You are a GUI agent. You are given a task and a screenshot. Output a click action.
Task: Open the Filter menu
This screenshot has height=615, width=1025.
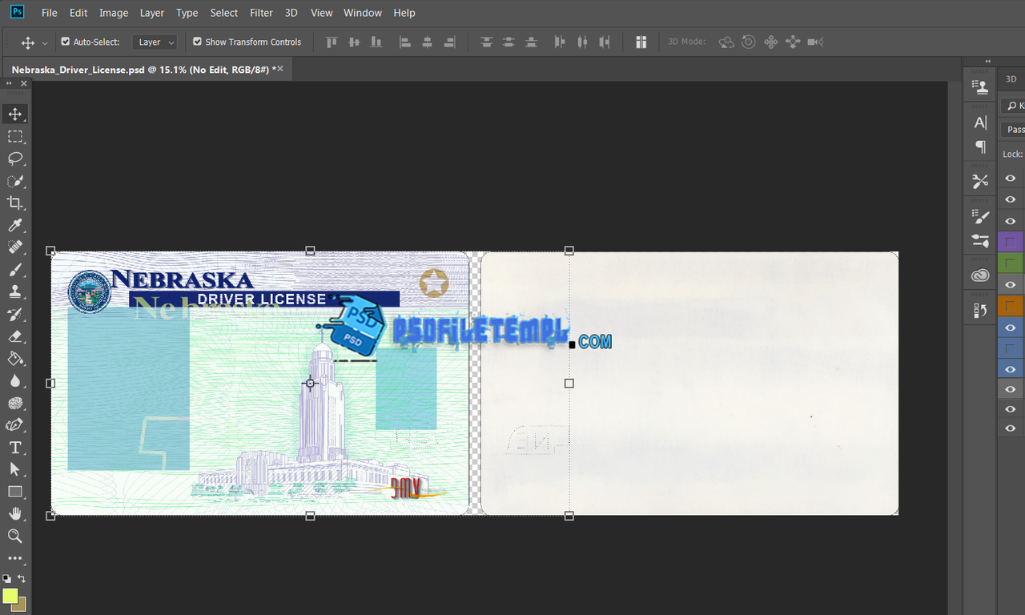click(261, 13)
